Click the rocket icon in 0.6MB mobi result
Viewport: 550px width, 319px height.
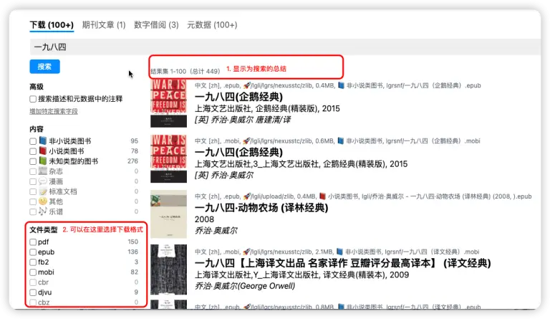point(247,141)
